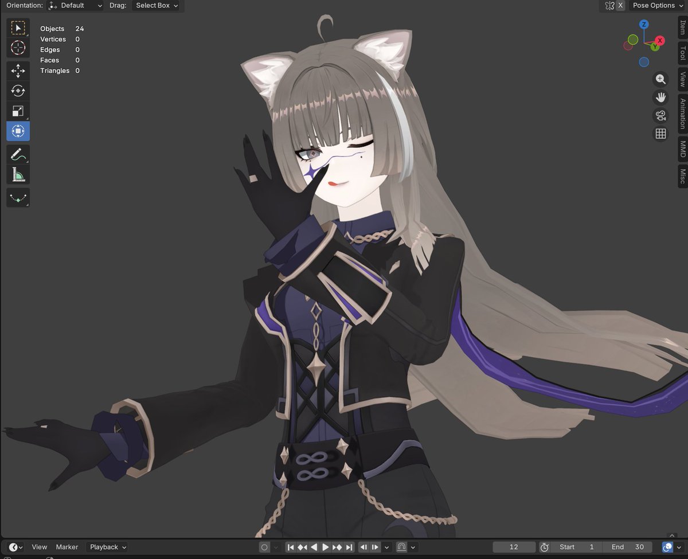Click the Vertices statistic text
This screenshot has width=688, height=559.
[60, 39]
